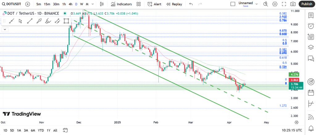Enter fullscreen mode
Viewport: 316px width, 135px height.
(x=284, y=4)
